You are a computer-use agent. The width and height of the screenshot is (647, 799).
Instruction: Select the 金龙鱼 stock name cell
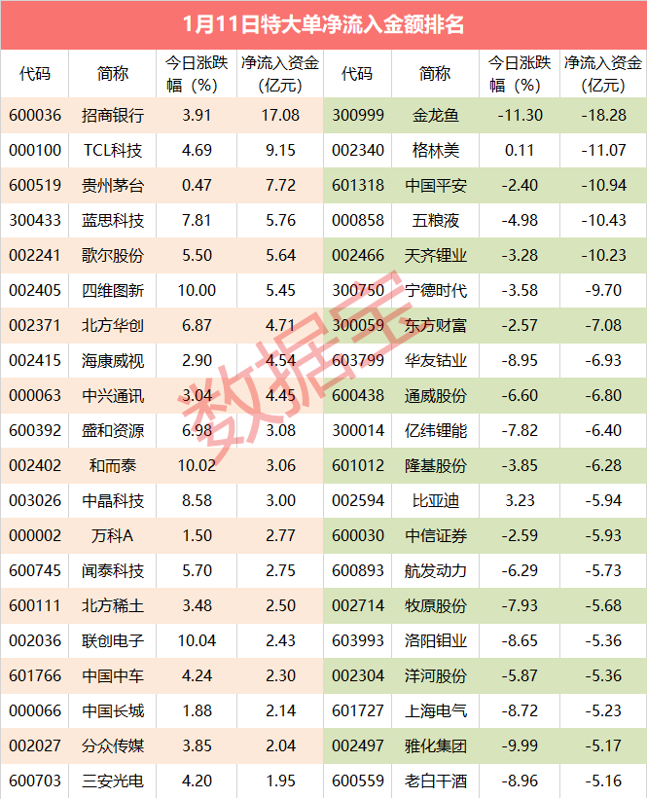pyautogui.click(x=435, y=116)
